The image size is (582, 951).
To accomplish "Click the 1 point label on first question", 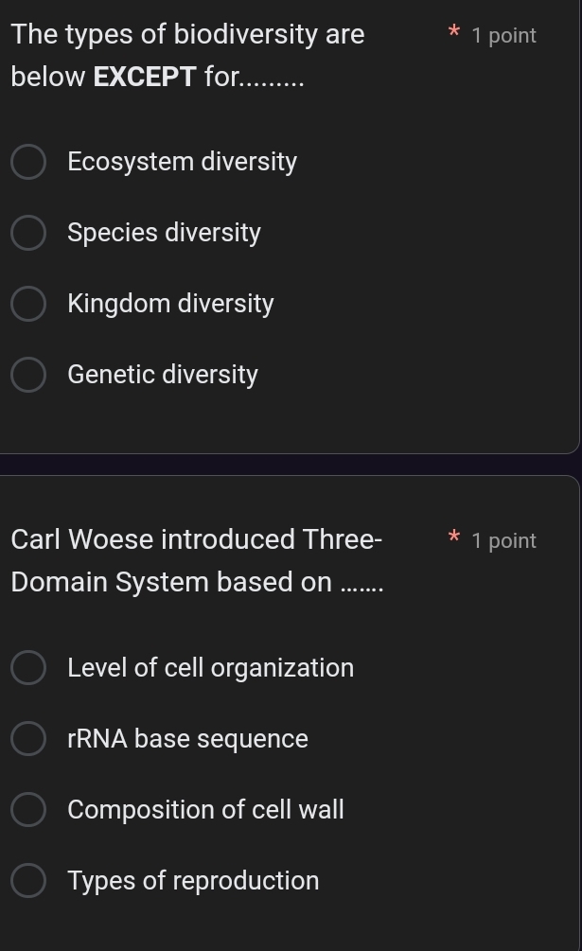I will pos(504,35).
